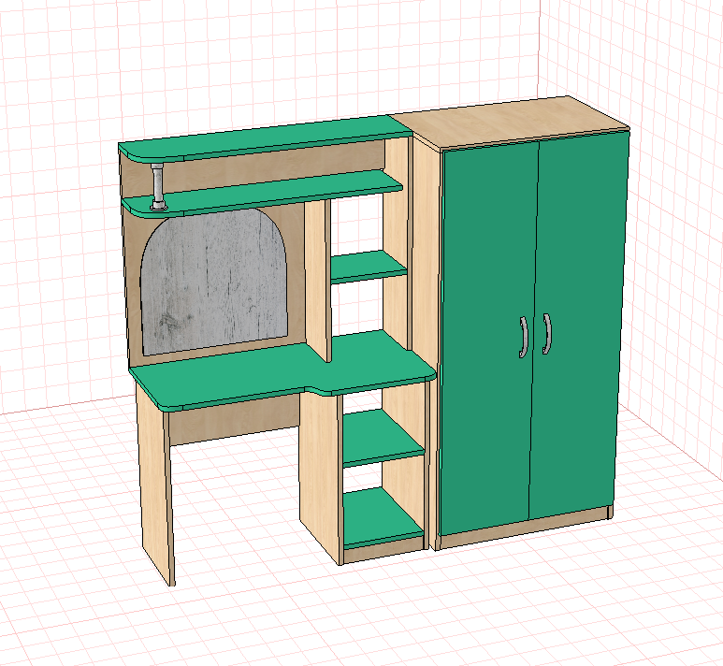Select the bottom green shelf of pedestal

383,519
